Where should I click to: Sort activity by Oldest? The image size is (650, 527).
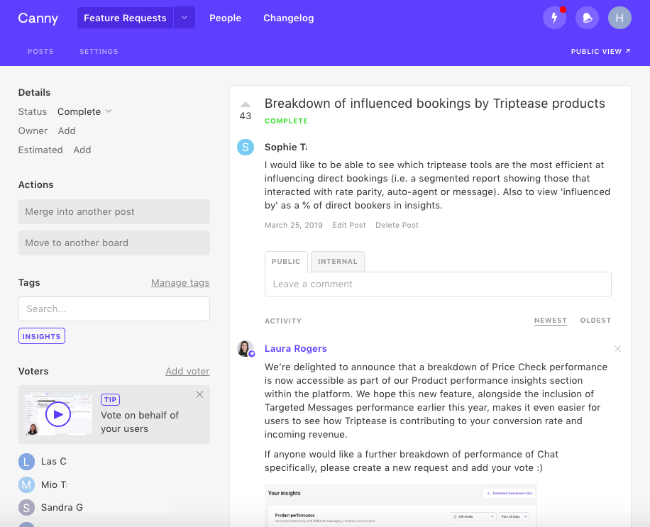click(x=595, y=321)
